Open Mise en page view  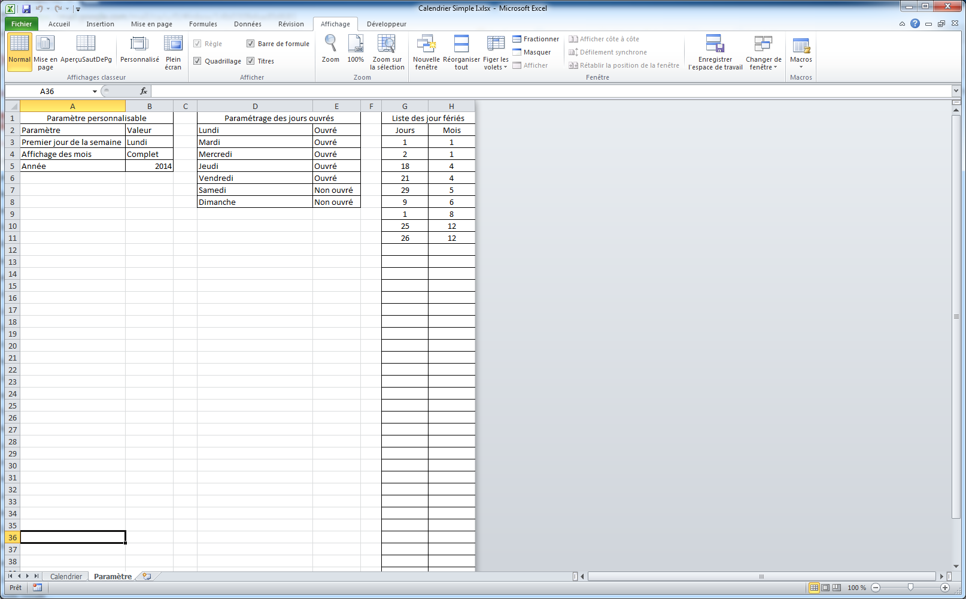click(45, 52)
